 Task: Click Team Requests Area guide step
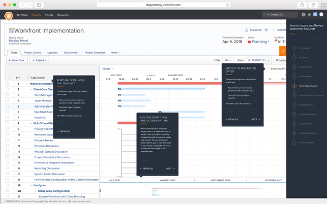tap(309, 86)
